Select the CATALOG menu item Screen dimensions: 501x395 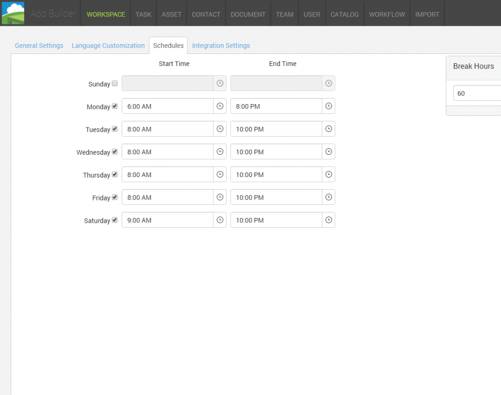click(344, 14)
